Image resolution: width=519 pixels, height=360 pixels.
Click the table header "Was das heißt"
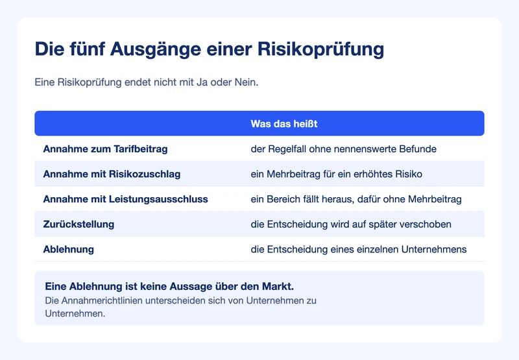coord(284,124)
